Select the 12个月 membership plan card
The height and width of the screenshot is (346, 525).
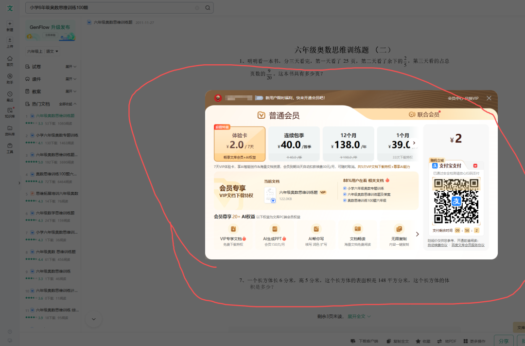349,144
